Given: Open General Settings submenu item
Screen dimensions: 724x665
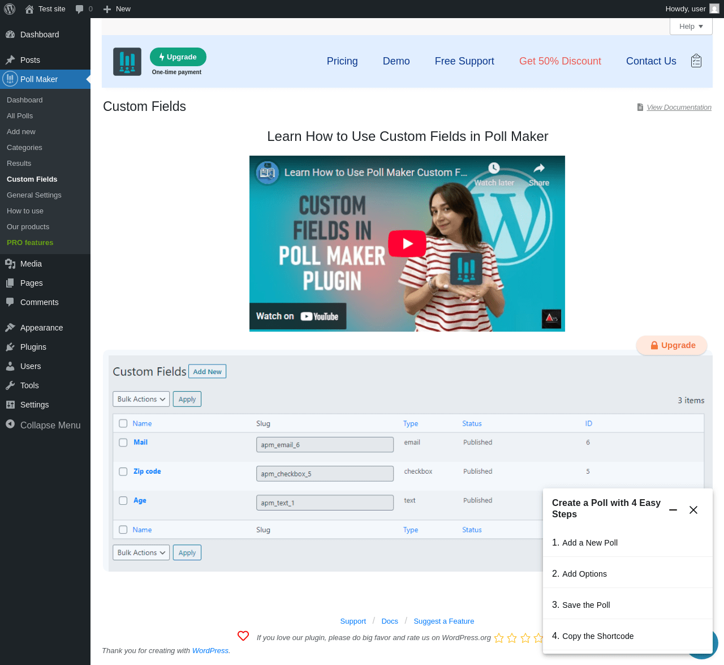Looking at the screenshot, I should tap(34, 195).
